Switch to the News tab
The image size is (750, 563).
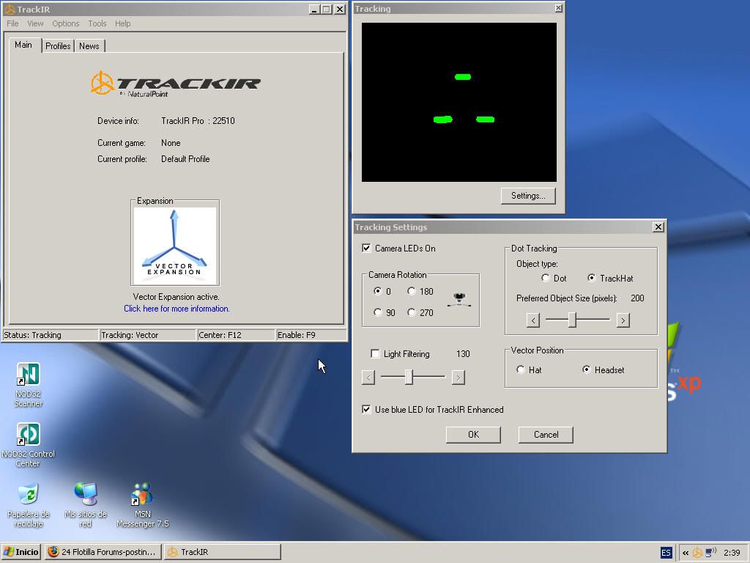(x=89, y=46)
